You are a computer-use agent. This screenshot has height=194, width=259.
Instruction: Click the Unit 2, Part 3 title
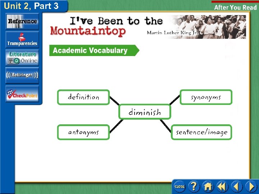(31, 6)
